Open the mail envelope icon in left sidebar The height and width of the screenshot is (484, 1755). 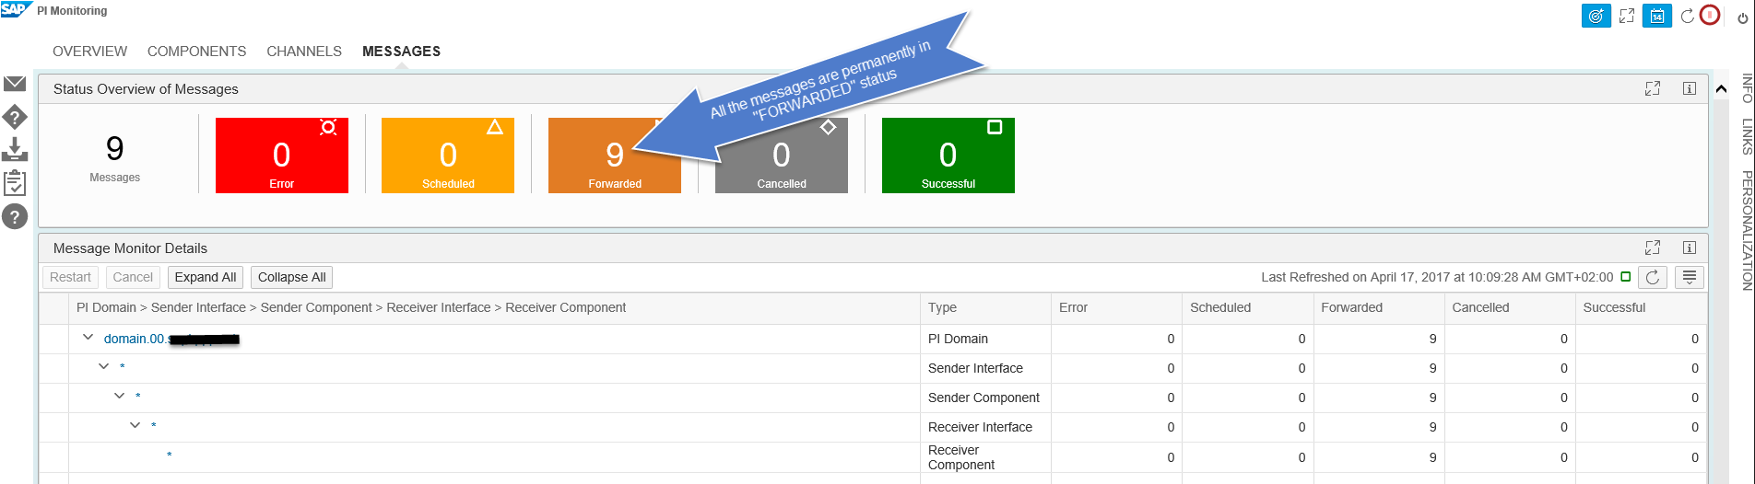15,84
